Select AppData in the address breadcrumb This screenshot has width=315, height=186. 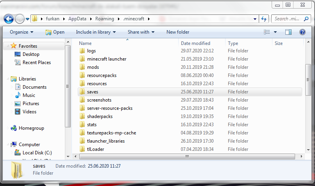click(x=77, y=19)
